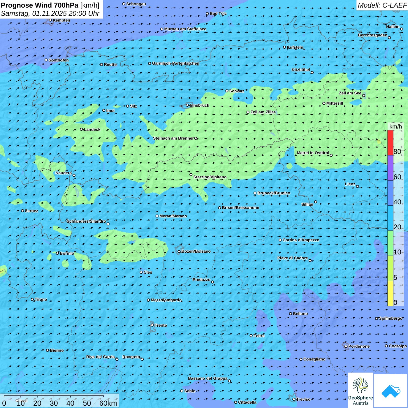The width and height of the screenshot is (408, 408).
Task: Click the Landeck location marker
Action: pyautogui.click(x=82, y=129)
